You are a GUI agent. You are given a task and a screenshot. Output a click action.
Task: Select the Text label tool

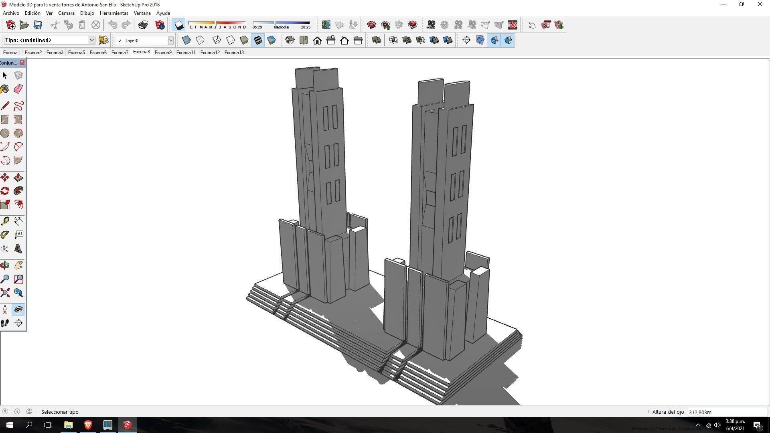point(18,235)
